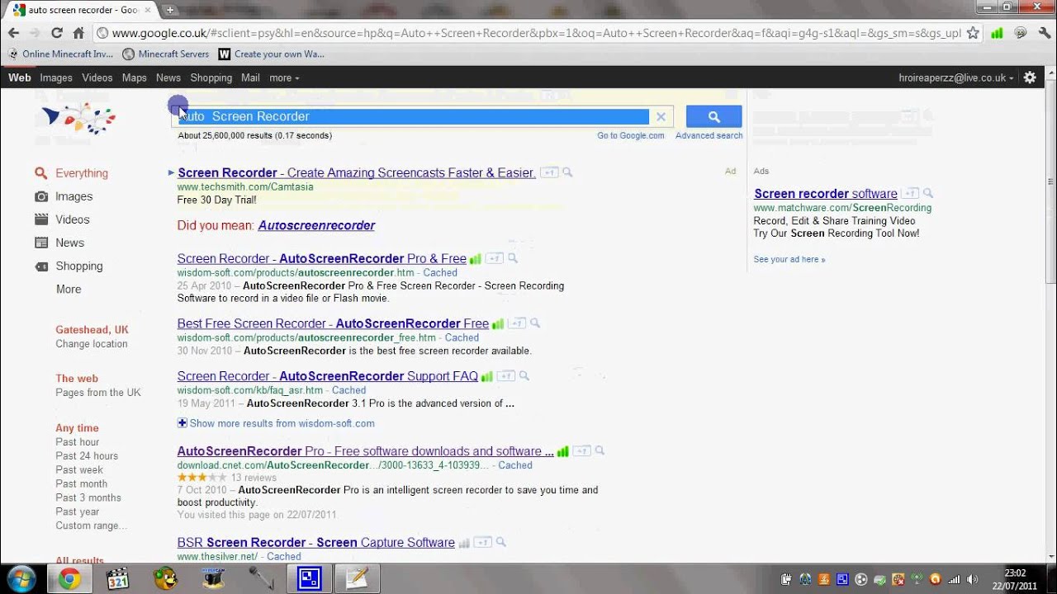This screenshot has width=1057, height=594.
Task: Open the notepad pencil taskbar app
Action: (357, 579)
